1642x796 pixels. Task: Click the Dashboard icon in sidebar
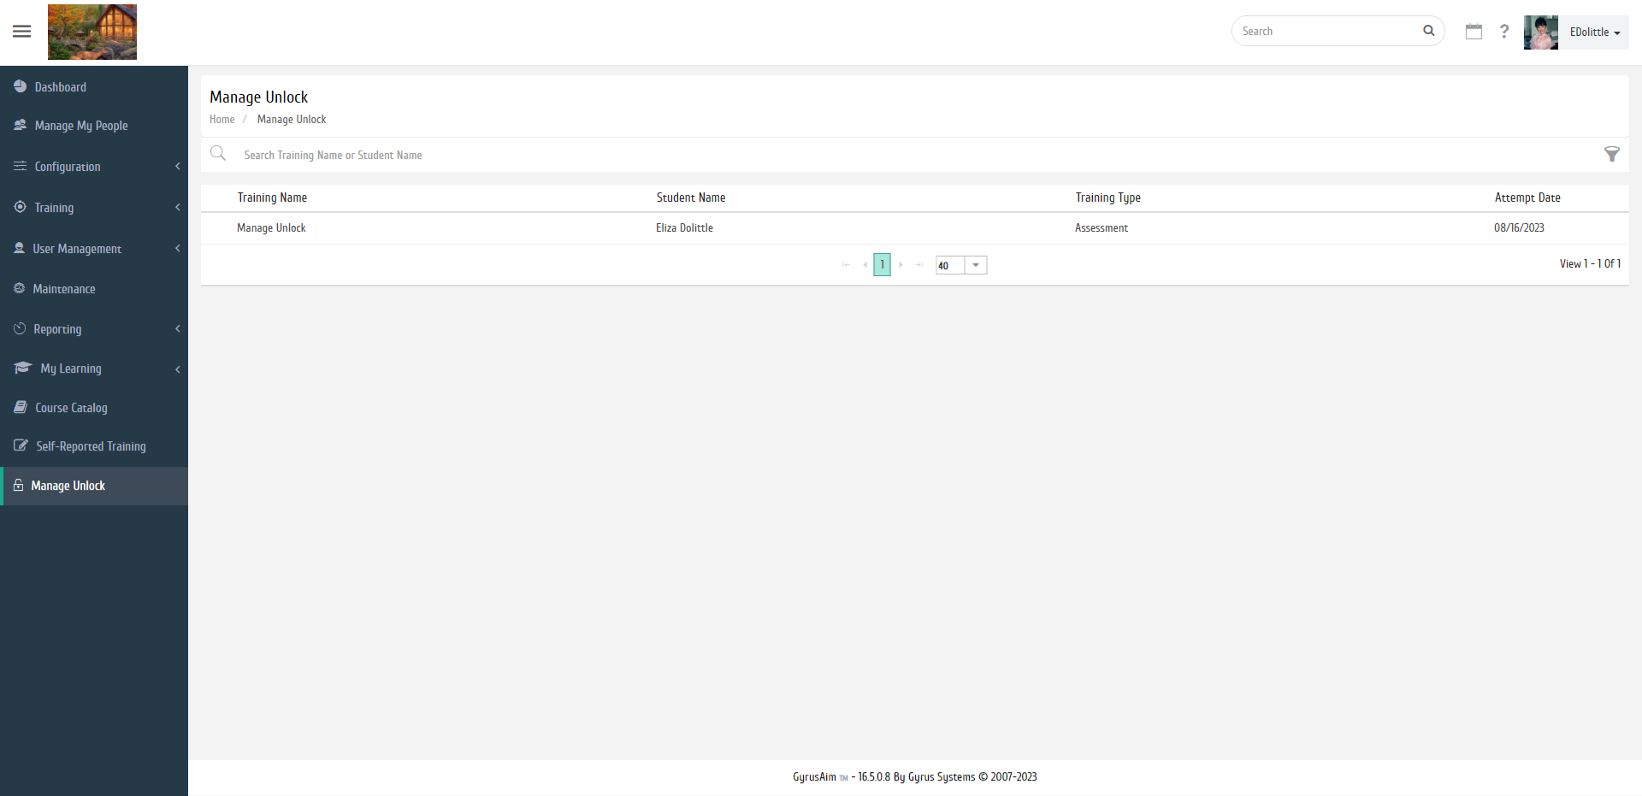[21, 86]
